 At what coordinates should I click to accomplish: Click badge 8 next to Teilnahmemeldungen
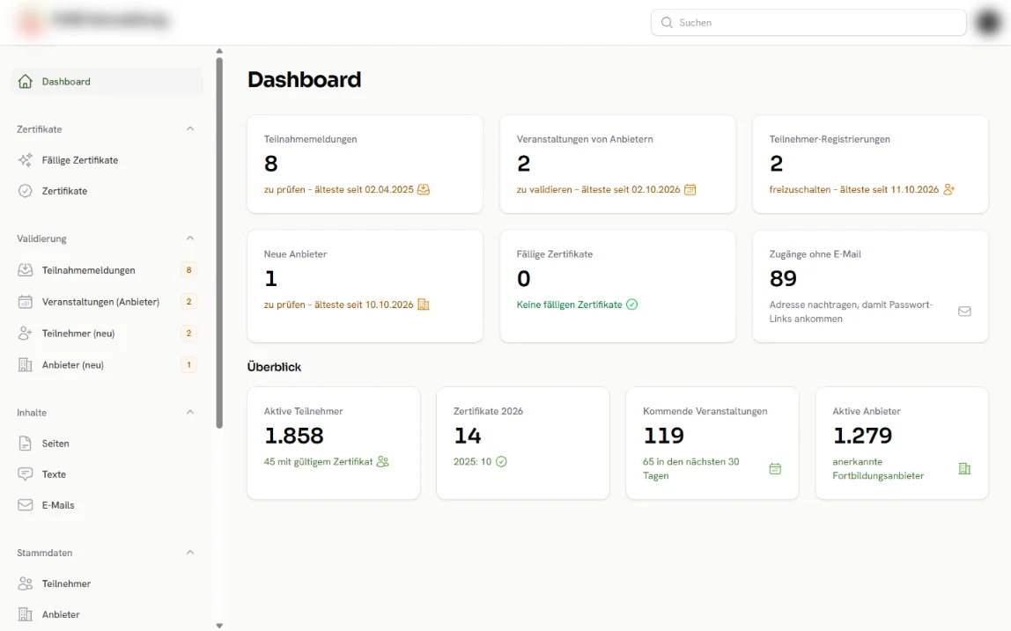[189, 270]
